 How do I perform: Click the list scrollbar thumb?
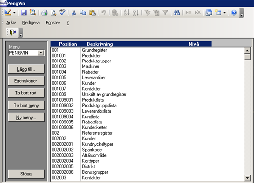coord(247,57)
